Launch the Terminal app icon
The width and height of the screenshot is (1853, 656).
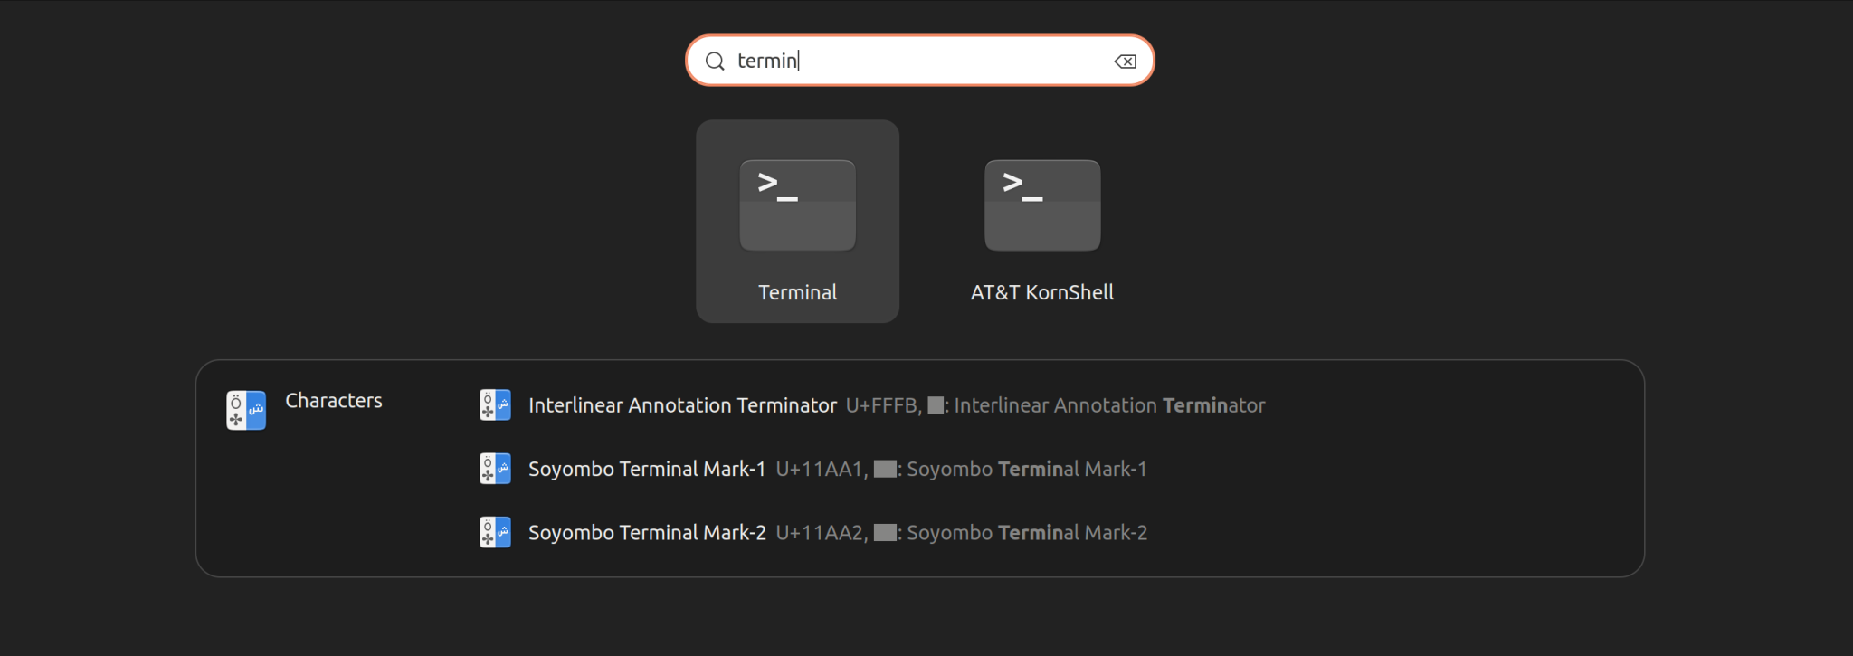coord(797,205)
